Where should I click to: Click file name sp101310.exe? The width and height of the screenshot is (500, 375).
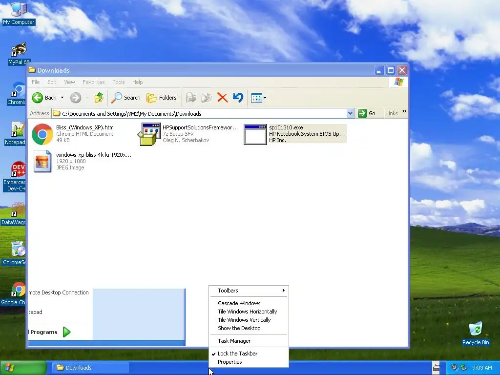coord(286,127)
